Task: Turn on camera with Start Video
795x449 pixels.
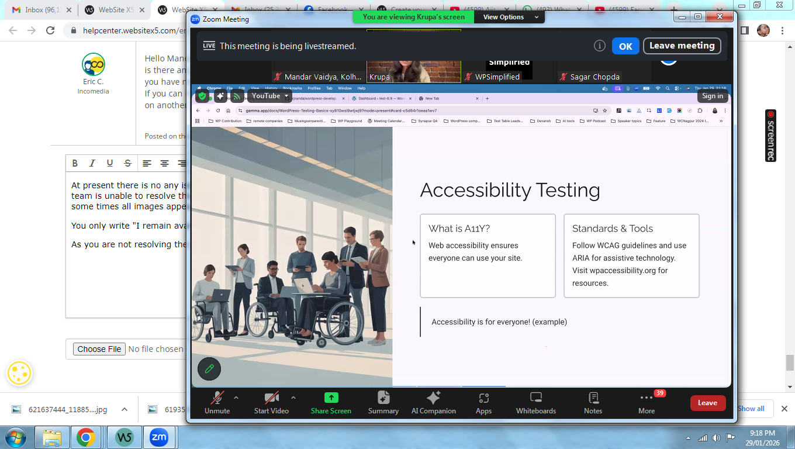Action: coord(271,402)
